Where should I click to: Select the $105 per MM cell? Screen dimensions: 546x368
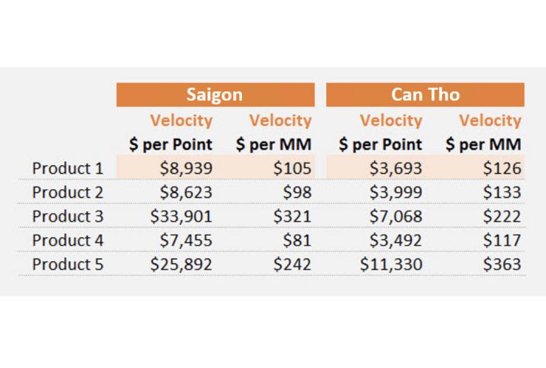[292, 169]
